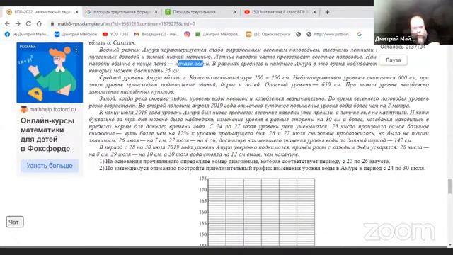Image resolution: width=453 pixels, height=255 pixels.
Task: Click the Пауза timer button
Action: coord(394,60)
